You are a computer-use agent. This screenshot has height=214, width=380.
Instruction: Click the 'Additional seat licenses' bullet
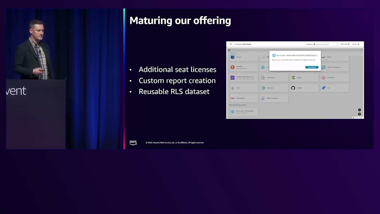coord(177,70)
